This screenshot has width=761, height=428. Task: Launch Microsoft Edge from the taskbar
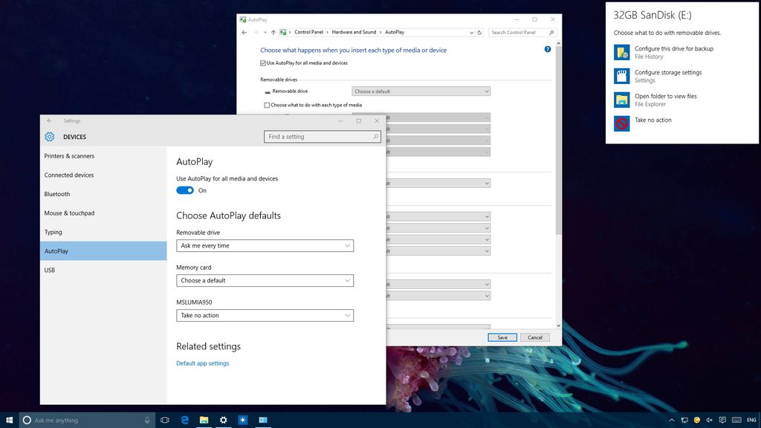[x=184, y=420]
